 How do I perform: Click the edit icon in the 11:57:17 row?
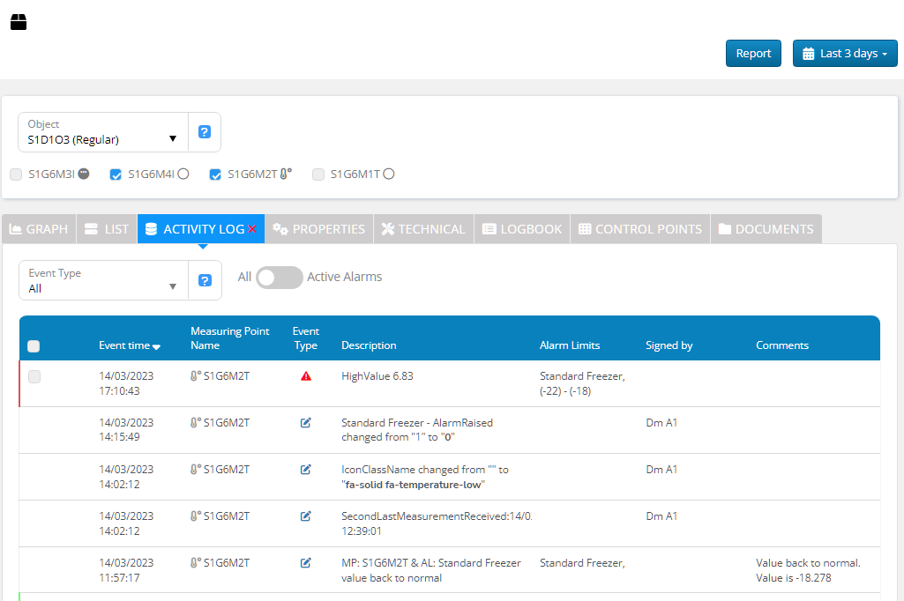[306, 563]
